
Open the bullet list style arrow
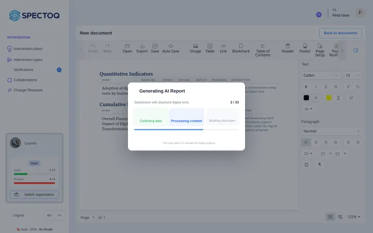(x=330, y=154)
